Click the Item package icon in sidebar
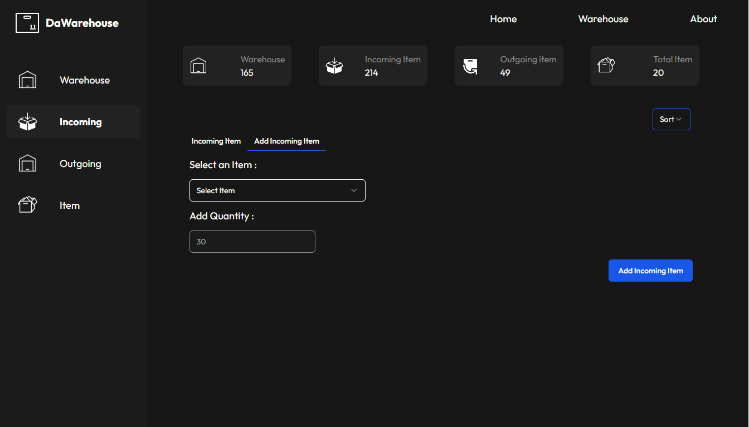This screenshot has width=749, height=427. point(27,205)
